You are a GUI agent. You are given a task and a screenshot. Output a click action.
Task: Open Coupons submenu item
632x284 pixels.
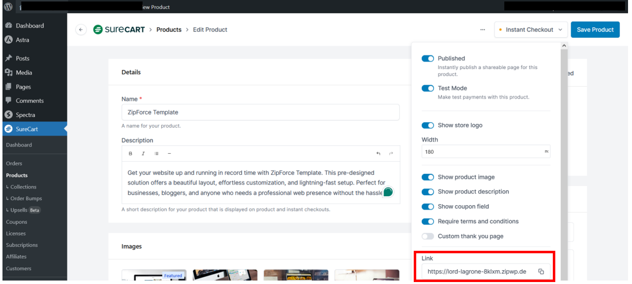(16, 222)
